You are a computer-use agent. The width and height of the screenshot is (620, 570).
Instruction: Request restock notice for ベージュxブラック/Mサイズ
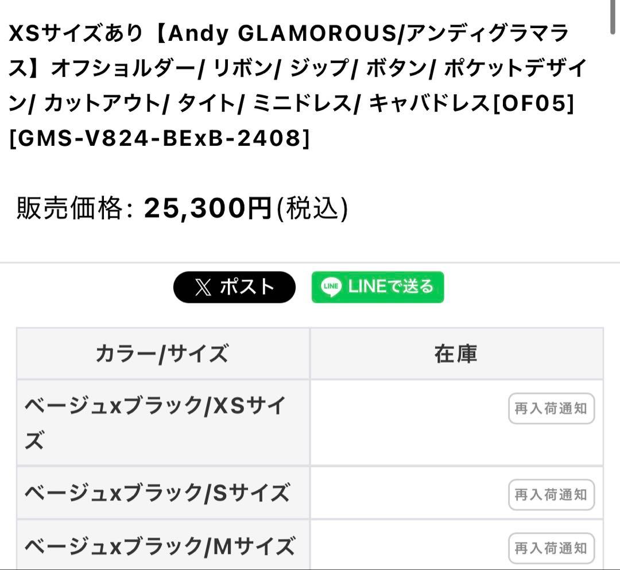coord(551,548)
